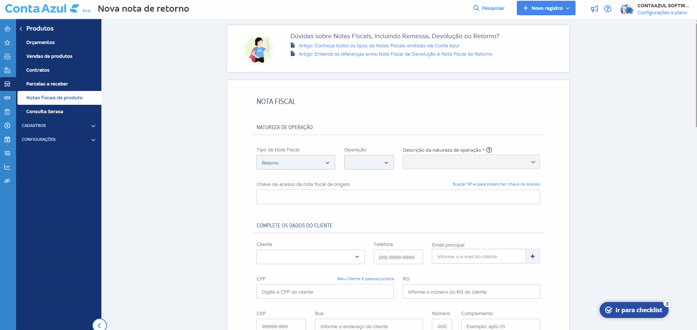Click the Novo registro button
The image size is (697, 330).
546,8
